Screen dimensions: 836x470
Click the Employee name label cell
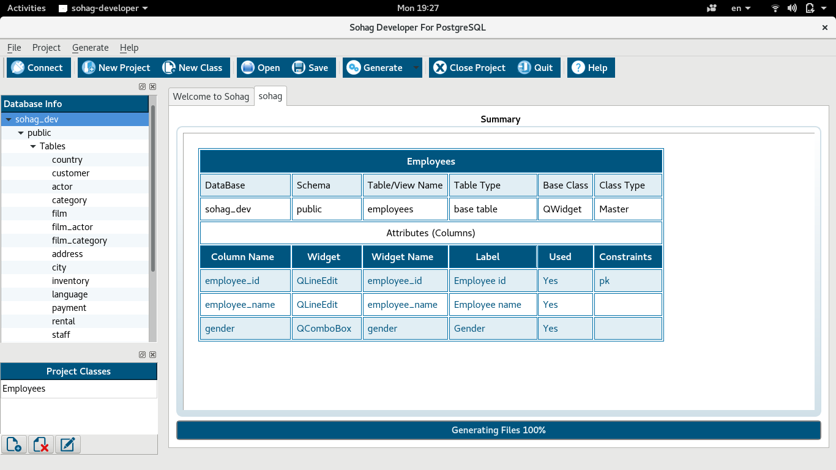[493, 305]
